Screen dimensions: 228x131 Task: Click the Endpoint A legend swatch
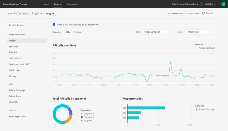click(x=82, y=114)
